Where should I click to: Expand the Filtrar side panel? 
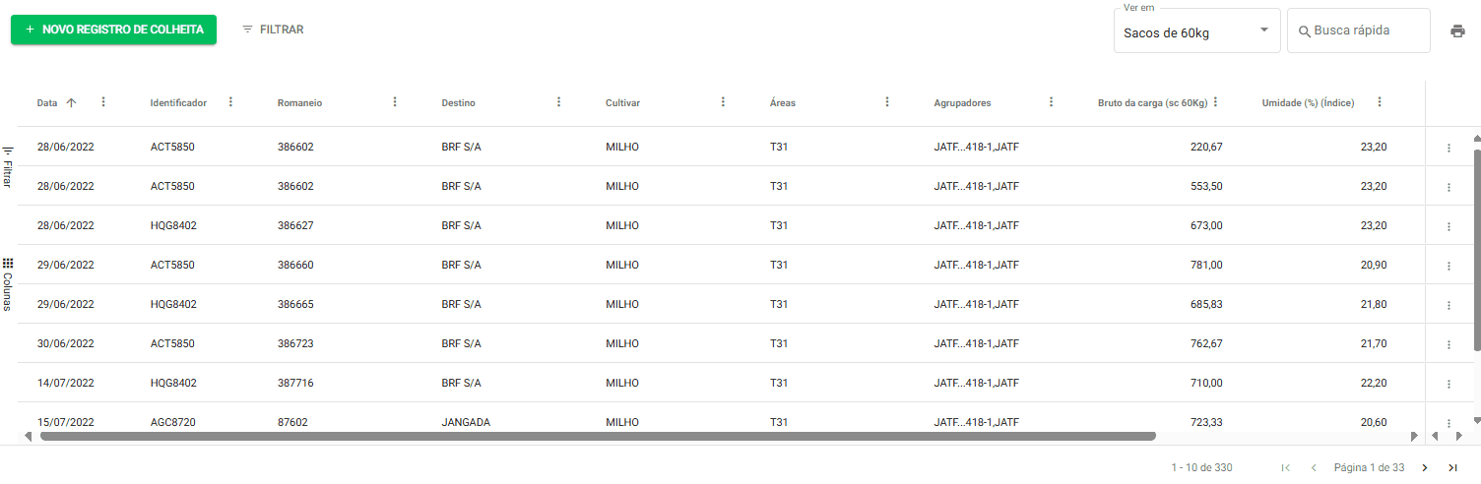(8, 167)
